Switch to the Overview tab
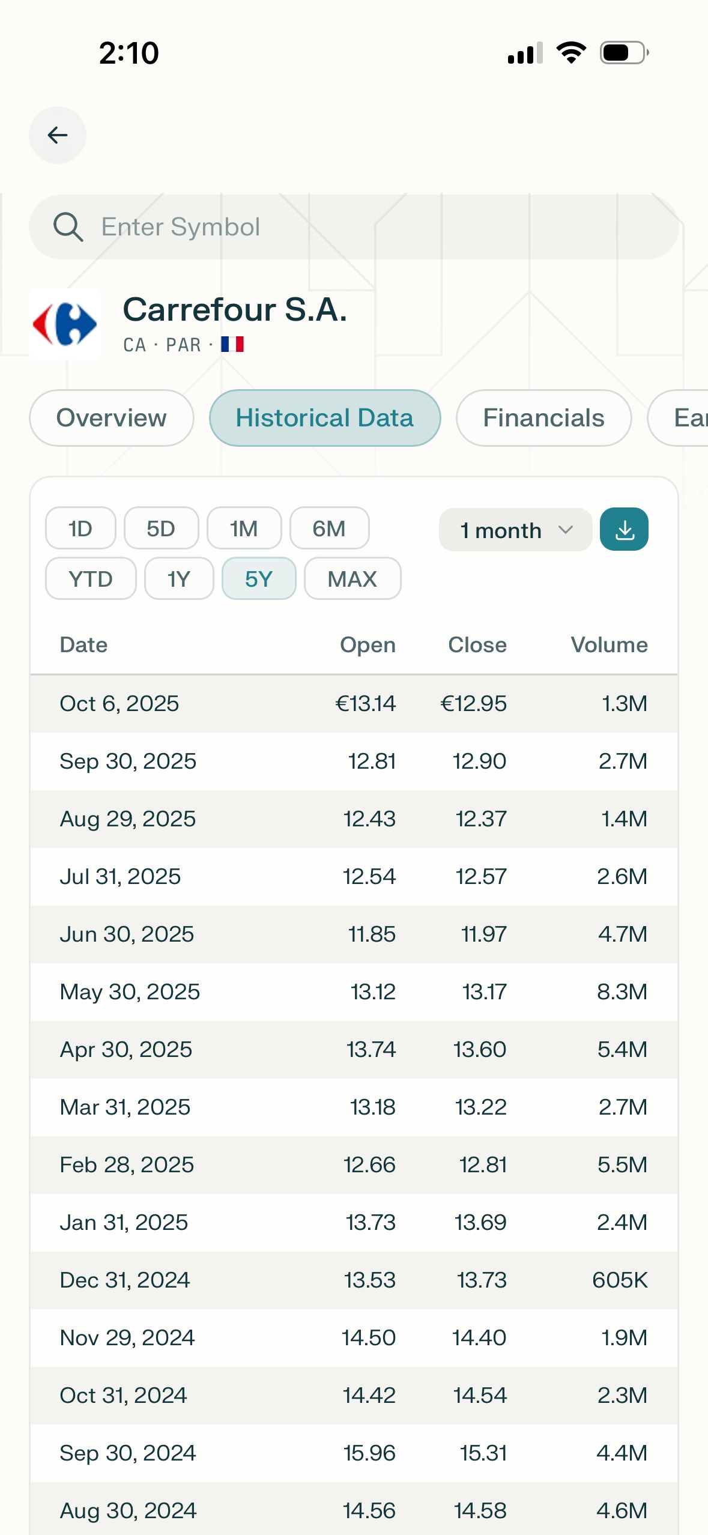The width and height of the screenshot is (708, 1535). point(112,418)
